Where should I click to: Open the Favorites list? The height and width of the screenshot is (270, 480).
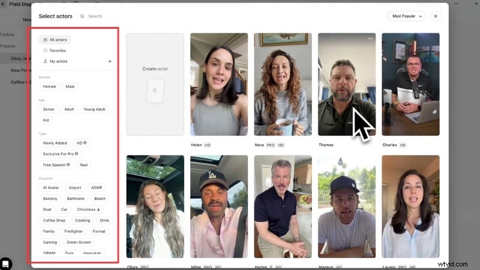pyautogui.click(x=55, y=50)
